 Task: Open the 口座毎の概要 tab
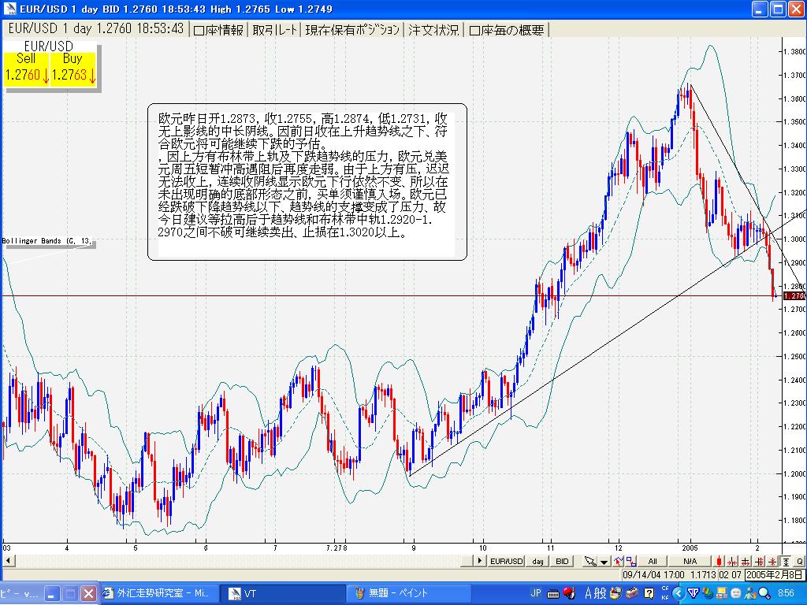pos(507,30)
